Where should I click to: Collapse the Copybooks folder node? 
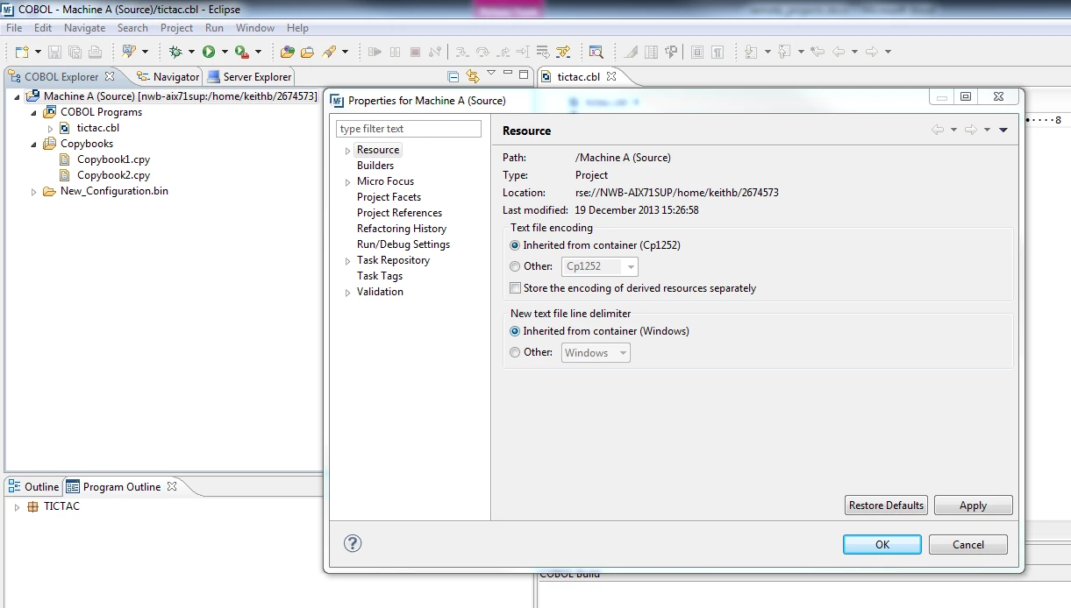[34, 145]
